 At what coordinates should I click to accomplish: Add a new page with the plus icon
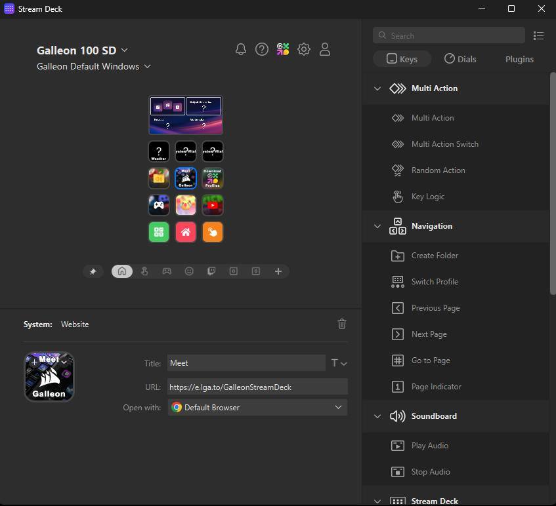point(278,271)
